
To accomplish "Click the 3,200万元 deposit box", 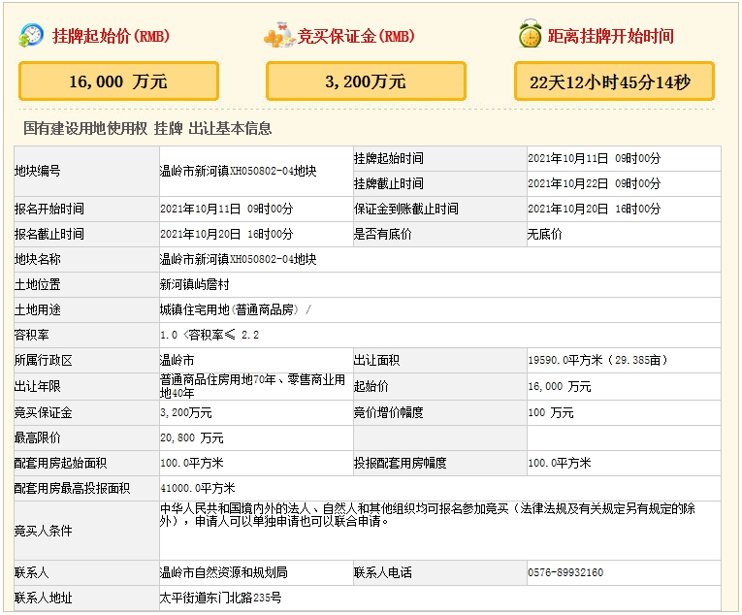I will click(x=366, y=81).
